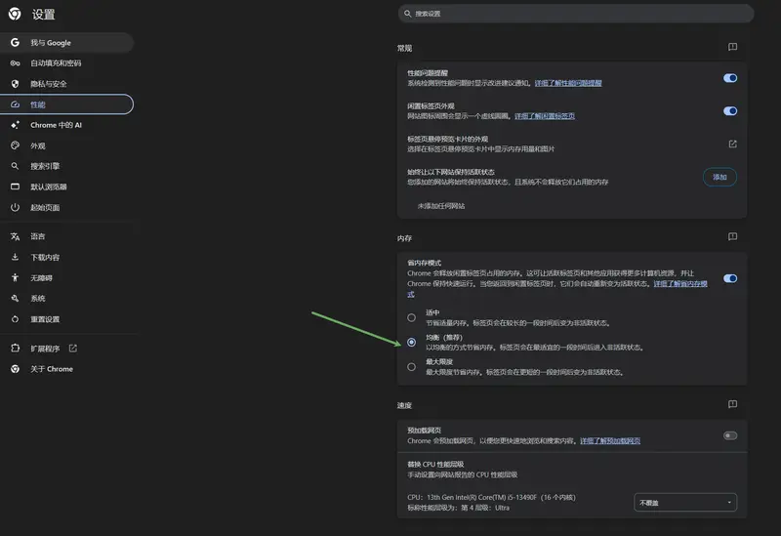Click the palette icon for 外观
The width and height of the screenshot is (781, 536).
(x=15, y=145)
